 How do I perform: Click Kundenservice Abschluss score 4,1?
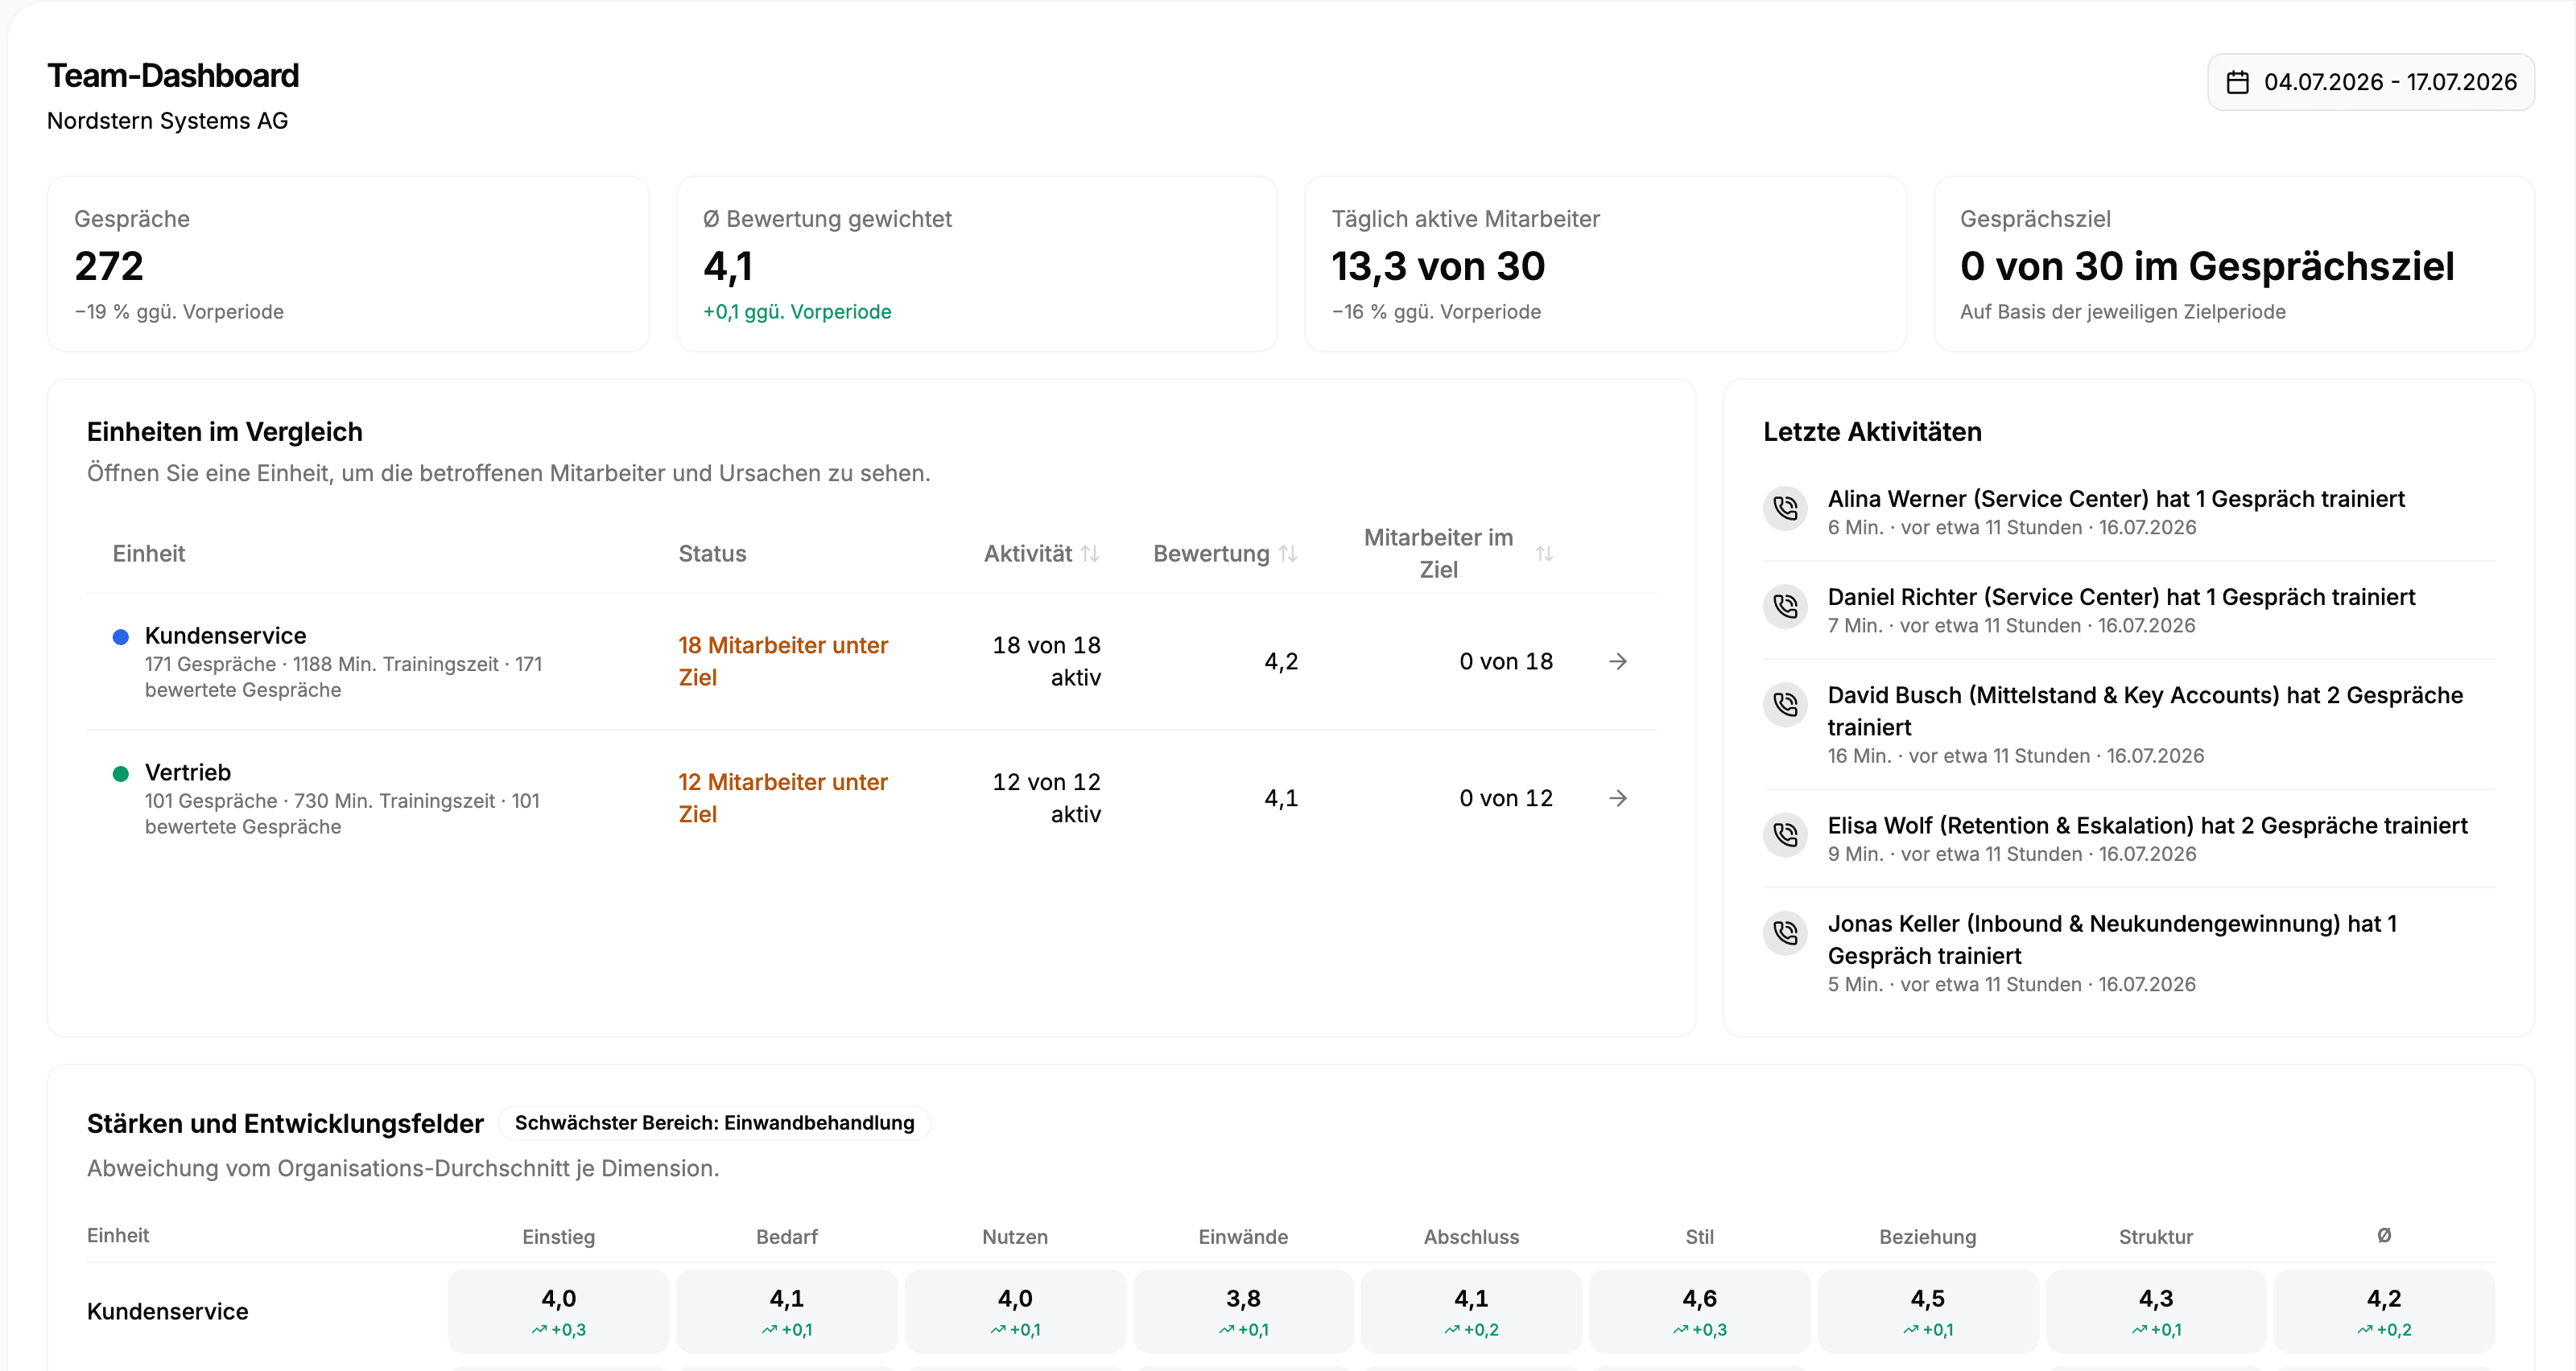1471,1311
